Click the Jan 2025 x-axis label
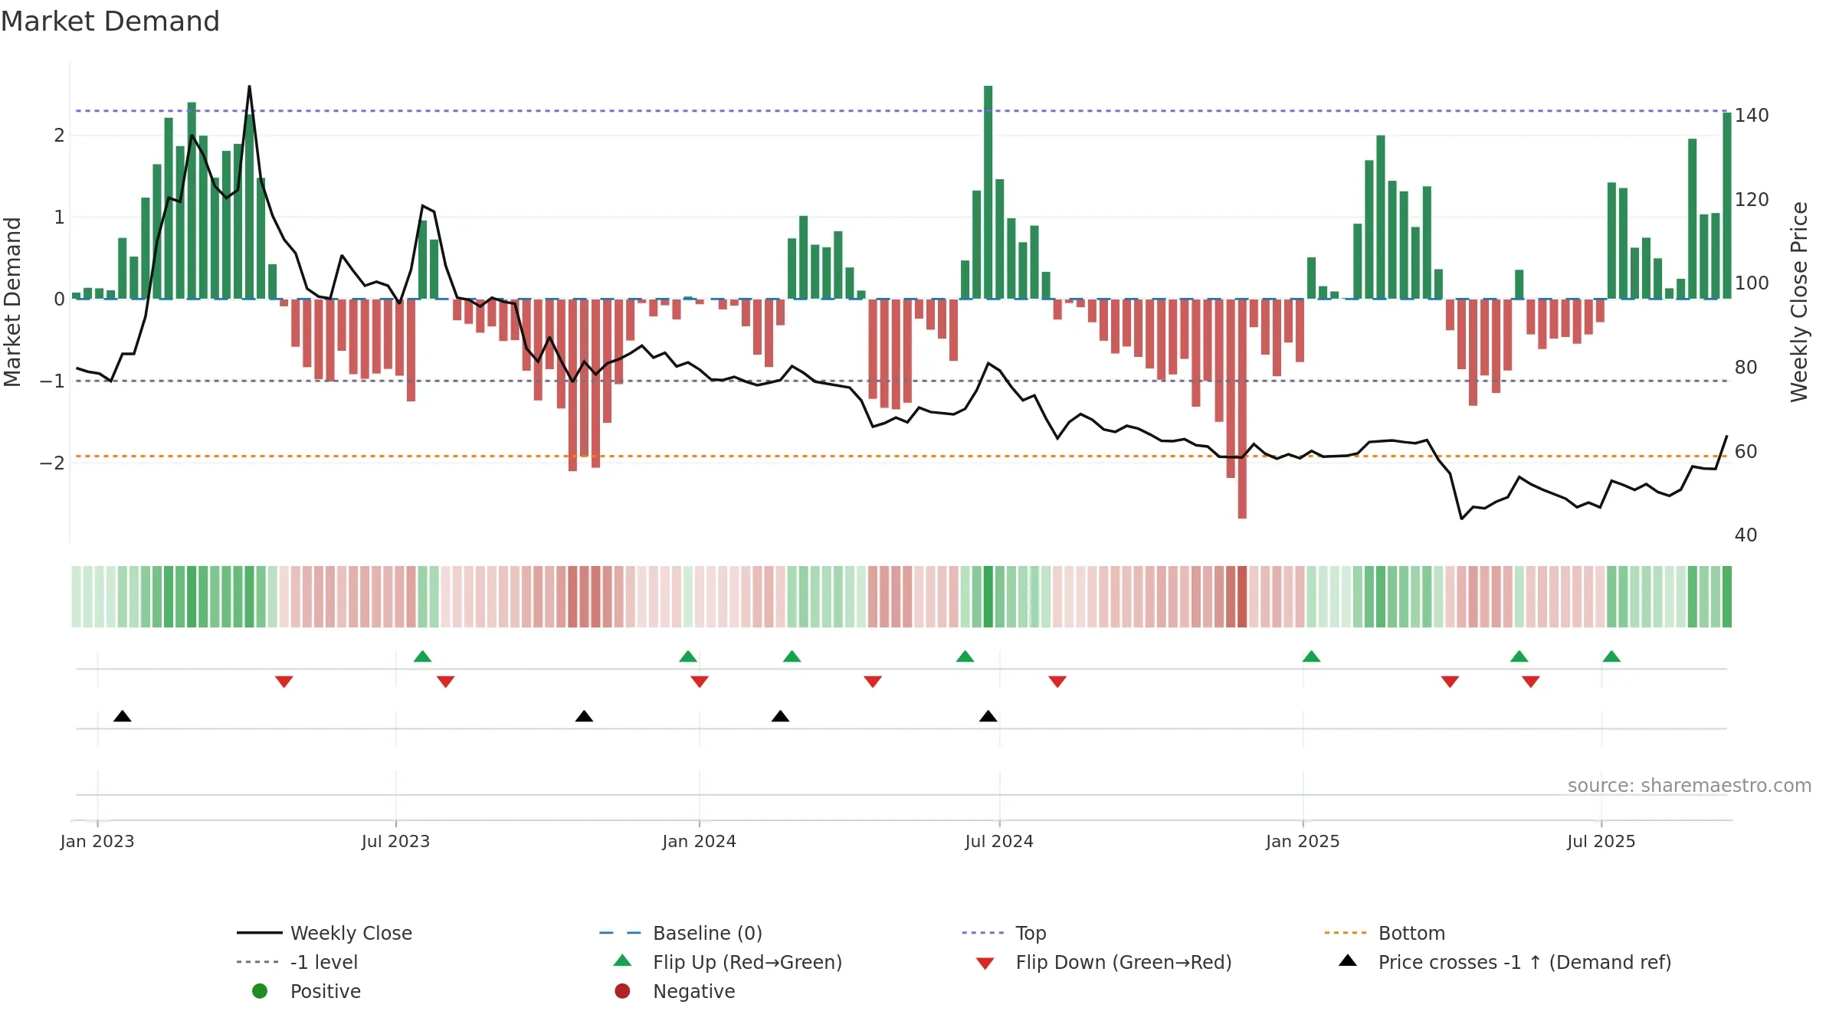Screen dimensions: 1839x1034 click(x=1303, y=841)
